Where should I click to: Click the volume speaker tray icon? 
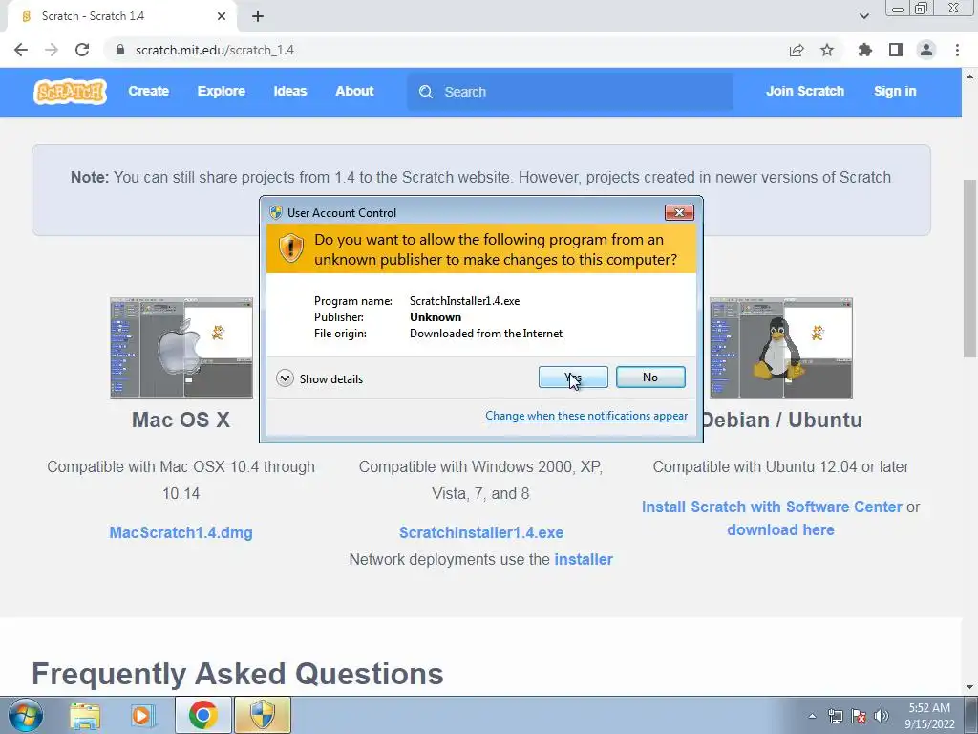coord(882,716)
